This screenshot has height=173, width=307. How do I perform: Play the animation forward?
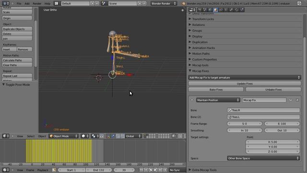pos(155,170)
